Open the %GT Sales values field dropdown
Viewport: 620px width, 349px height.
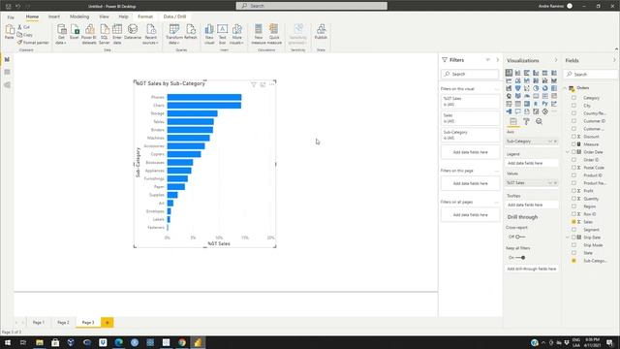coord(550,183)
